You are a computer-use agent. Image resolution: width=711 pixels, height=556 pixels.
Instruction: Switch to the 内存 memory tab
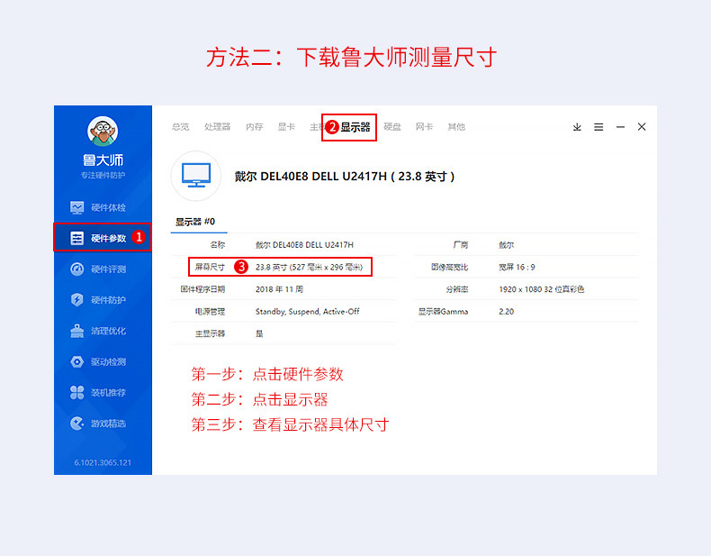[255, 127]
